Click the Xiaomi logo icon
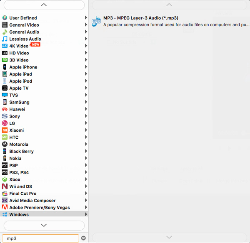 coord(5,130)
